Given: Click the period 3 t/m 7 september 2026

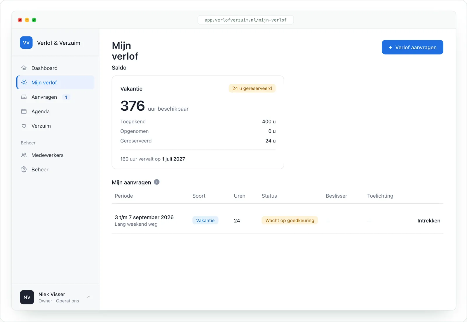Looking at the screenshot, I should coord(144,217).
